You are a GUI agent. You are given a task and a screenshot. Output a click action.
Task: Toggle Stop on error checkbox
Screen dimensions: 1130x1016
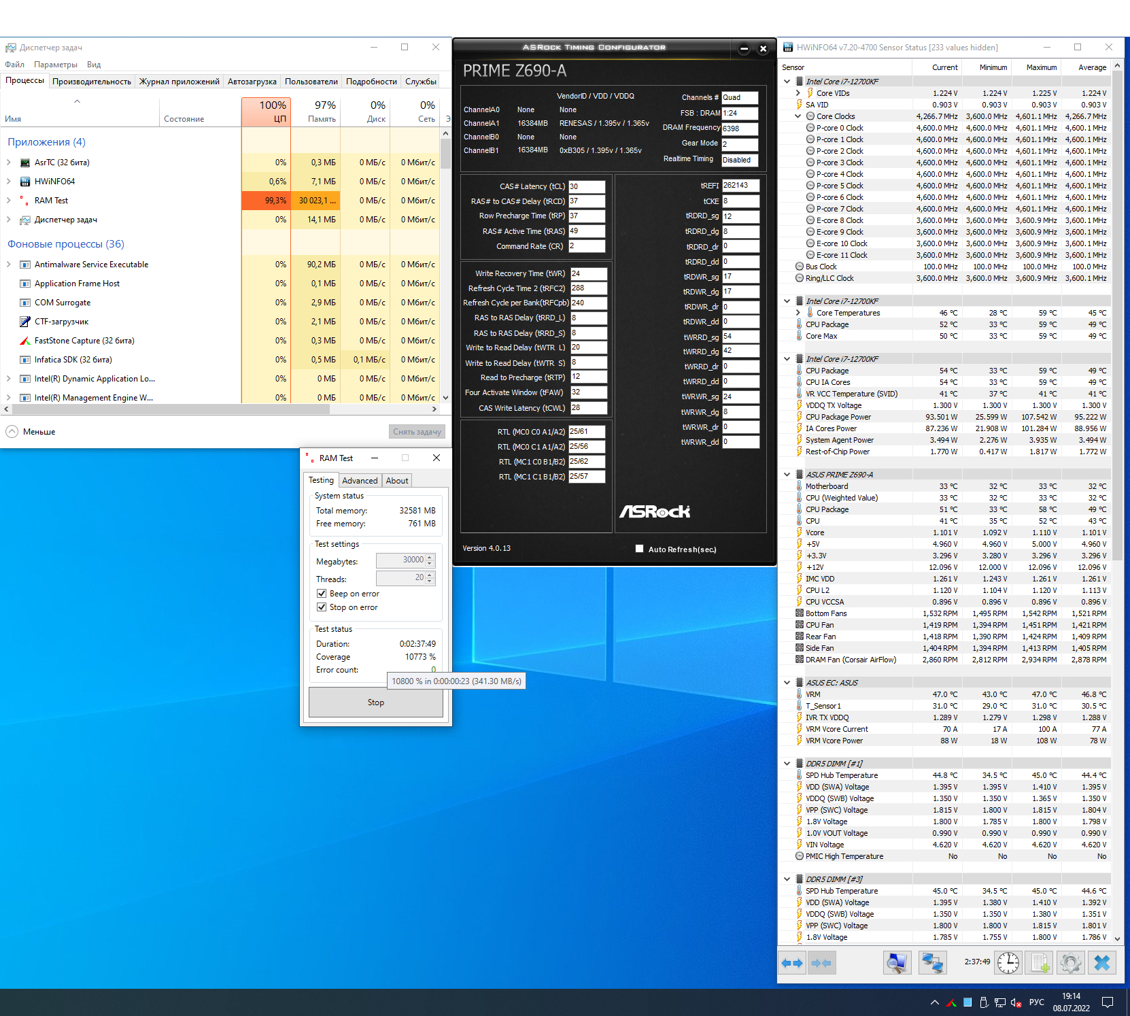click(x=322, y=607)
